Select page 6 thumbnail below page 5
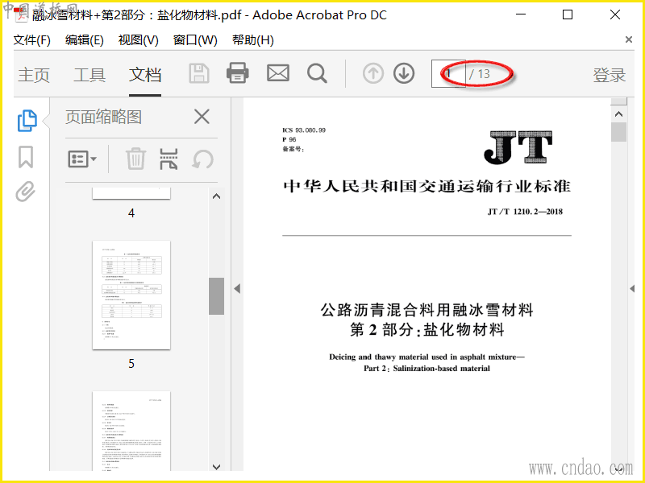Image resolution: width=645 pixels, height=483 pixels. (x=131, y=431)
